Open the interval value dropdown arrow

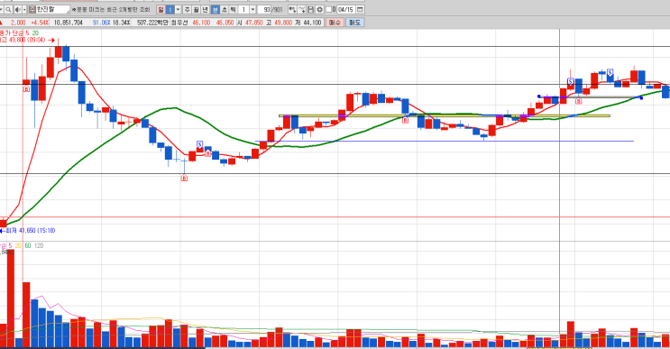click(x=252, y=9)
